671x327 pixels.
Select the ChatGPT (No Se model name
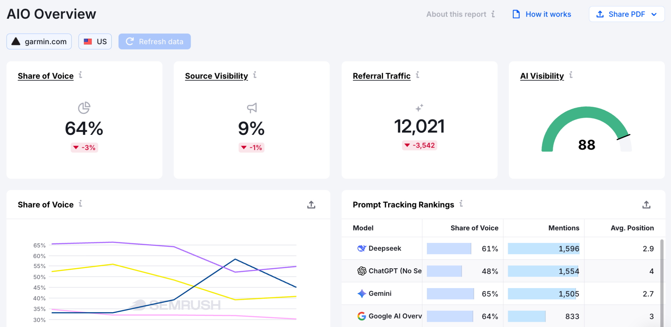[395, 271]
